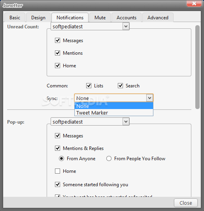Image resolution: width=204 pixels, height=211 pixels.
Task: Switch to the Advanced tab
Action: pyautogui.click(x=158, y=17)
